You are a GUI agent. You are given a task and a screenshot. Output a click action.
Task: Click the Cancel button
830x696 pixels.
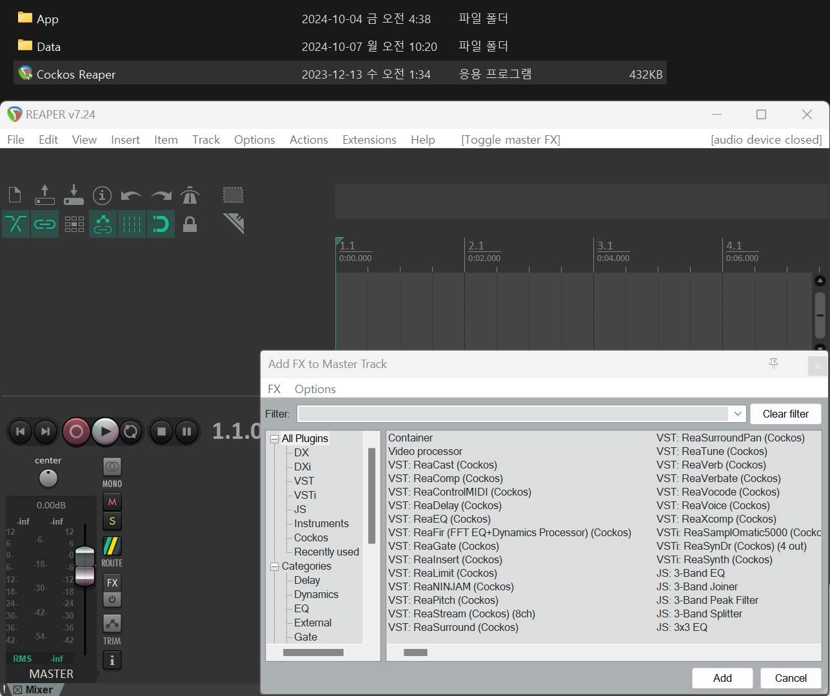tap(791, 678)
